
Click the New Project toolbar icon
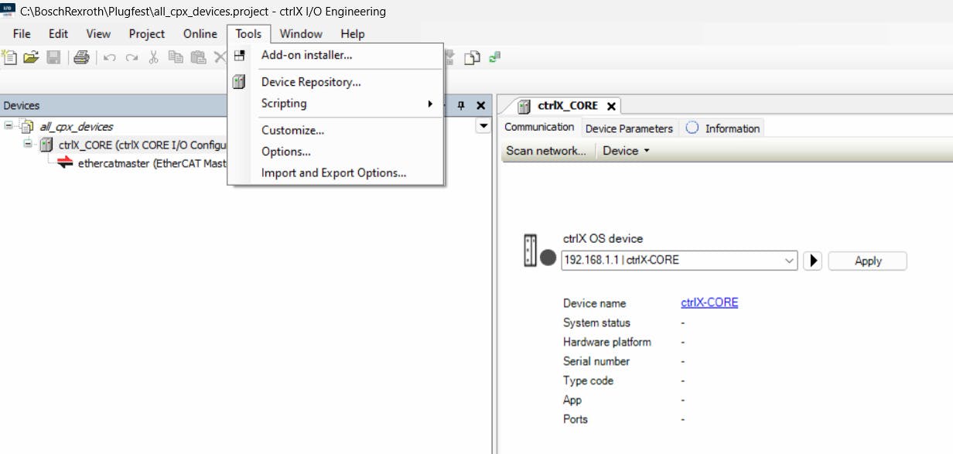point(9,56)
